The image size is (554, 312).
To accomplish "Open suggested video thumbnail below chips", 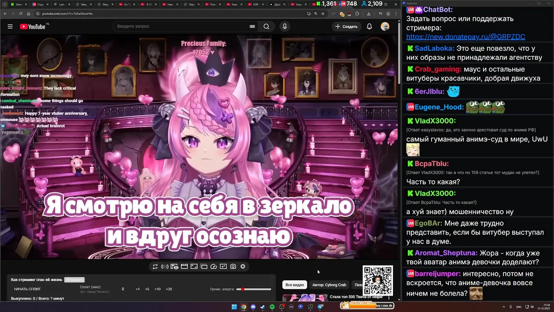I will pyautogui.click(x=305, y=298).
